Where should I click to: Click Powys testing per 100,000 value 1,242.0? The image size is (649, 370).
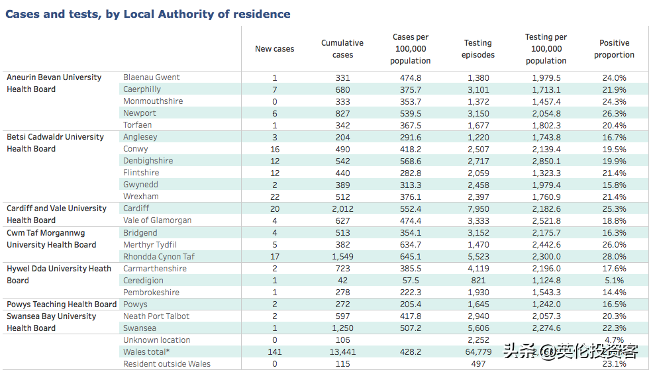[x=546, y=304]
